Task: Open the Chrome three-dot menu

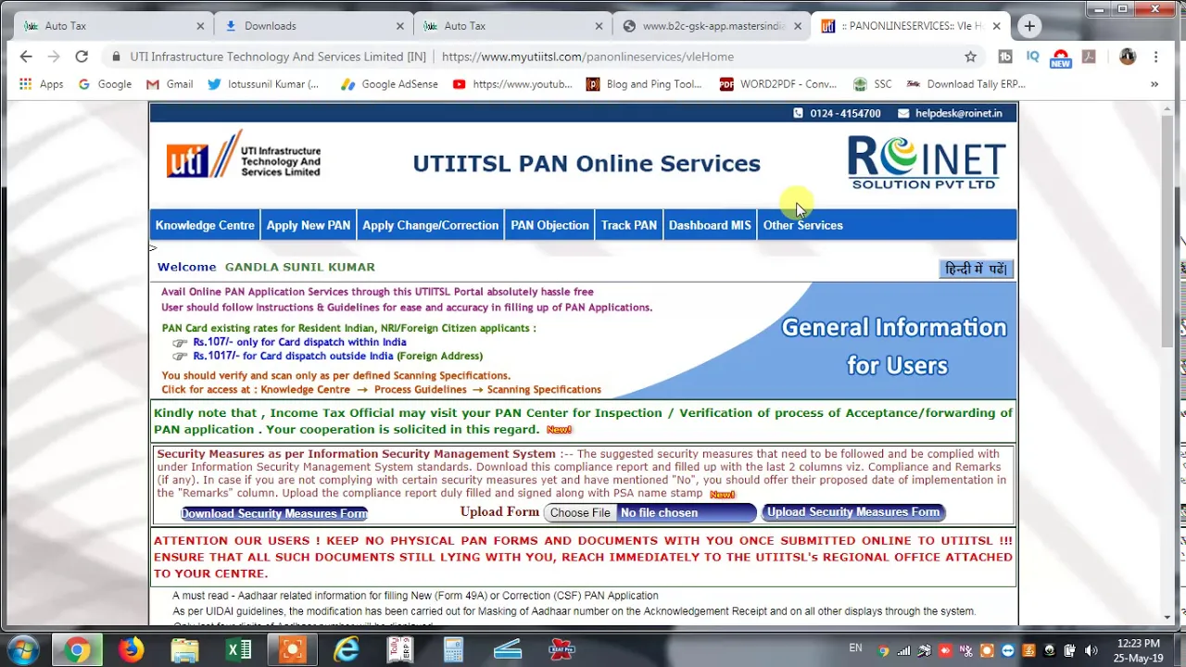Action: click(x=1155, y=57)
